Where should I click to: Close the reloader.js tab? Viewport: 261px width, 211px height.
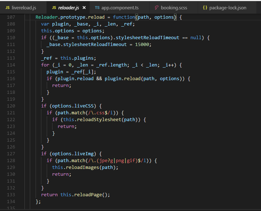tap(84, 8)
